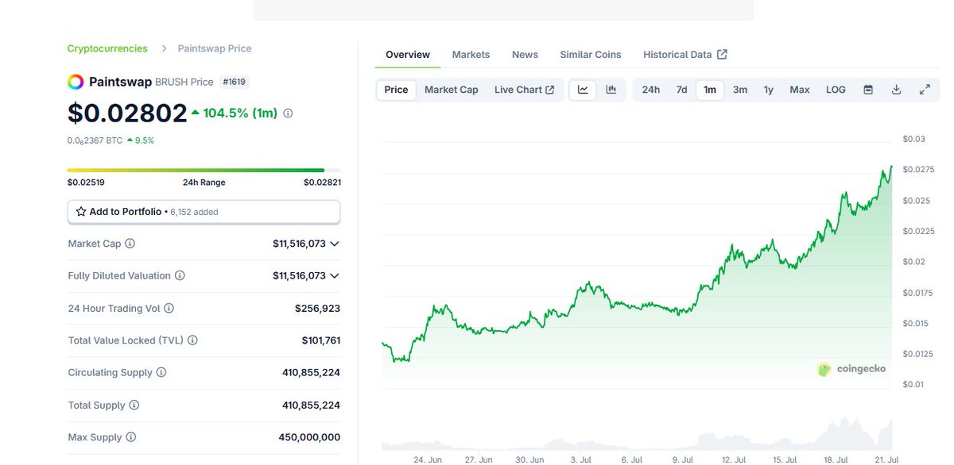The image size is (954, 465).
Task: Select the Market Cap chart toggle
Action: pos(452,90)
